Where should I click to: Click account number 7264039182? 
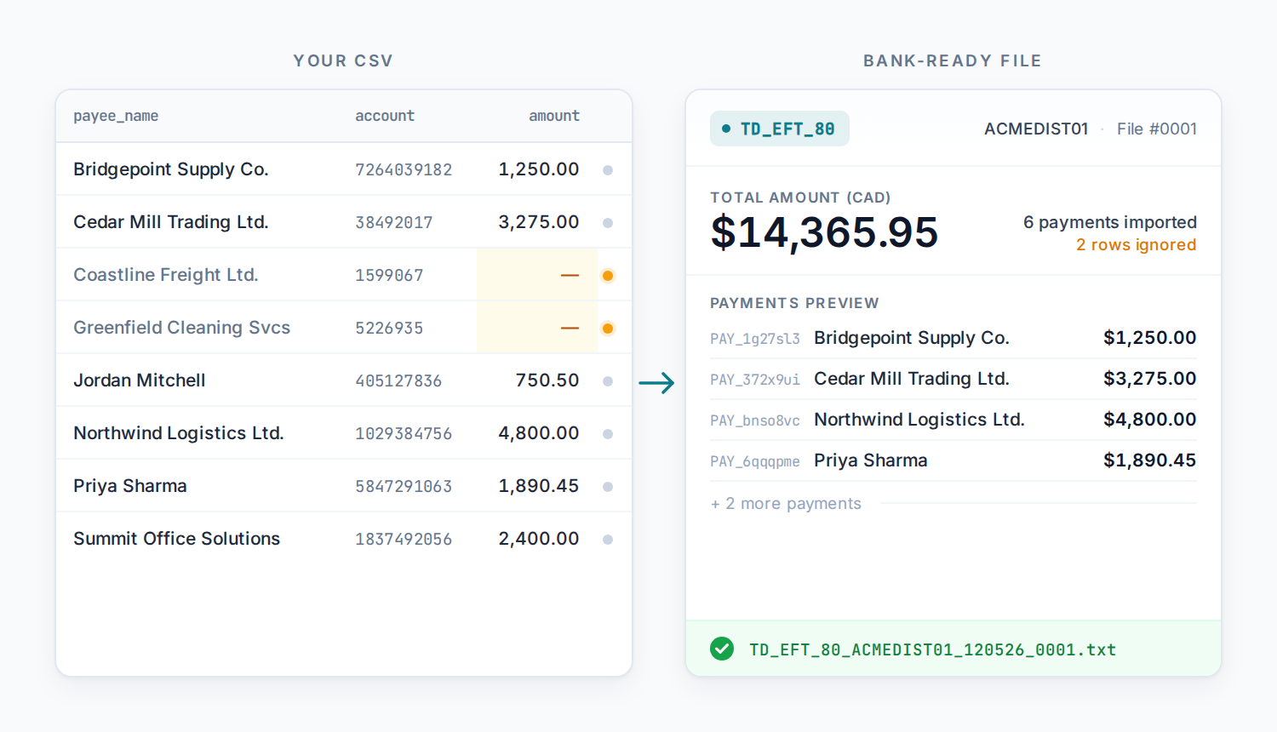(404, 170)
